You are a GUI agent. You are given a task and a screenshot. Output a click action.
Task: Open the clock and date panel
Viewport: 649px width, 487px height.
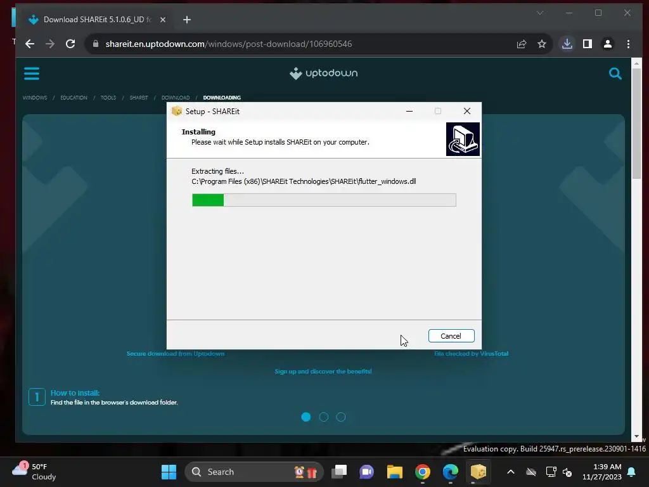602,472
